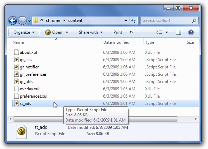Open the address bar history dropdown
This screenshot has height=149, width=208.
click(x=126, y=20)
